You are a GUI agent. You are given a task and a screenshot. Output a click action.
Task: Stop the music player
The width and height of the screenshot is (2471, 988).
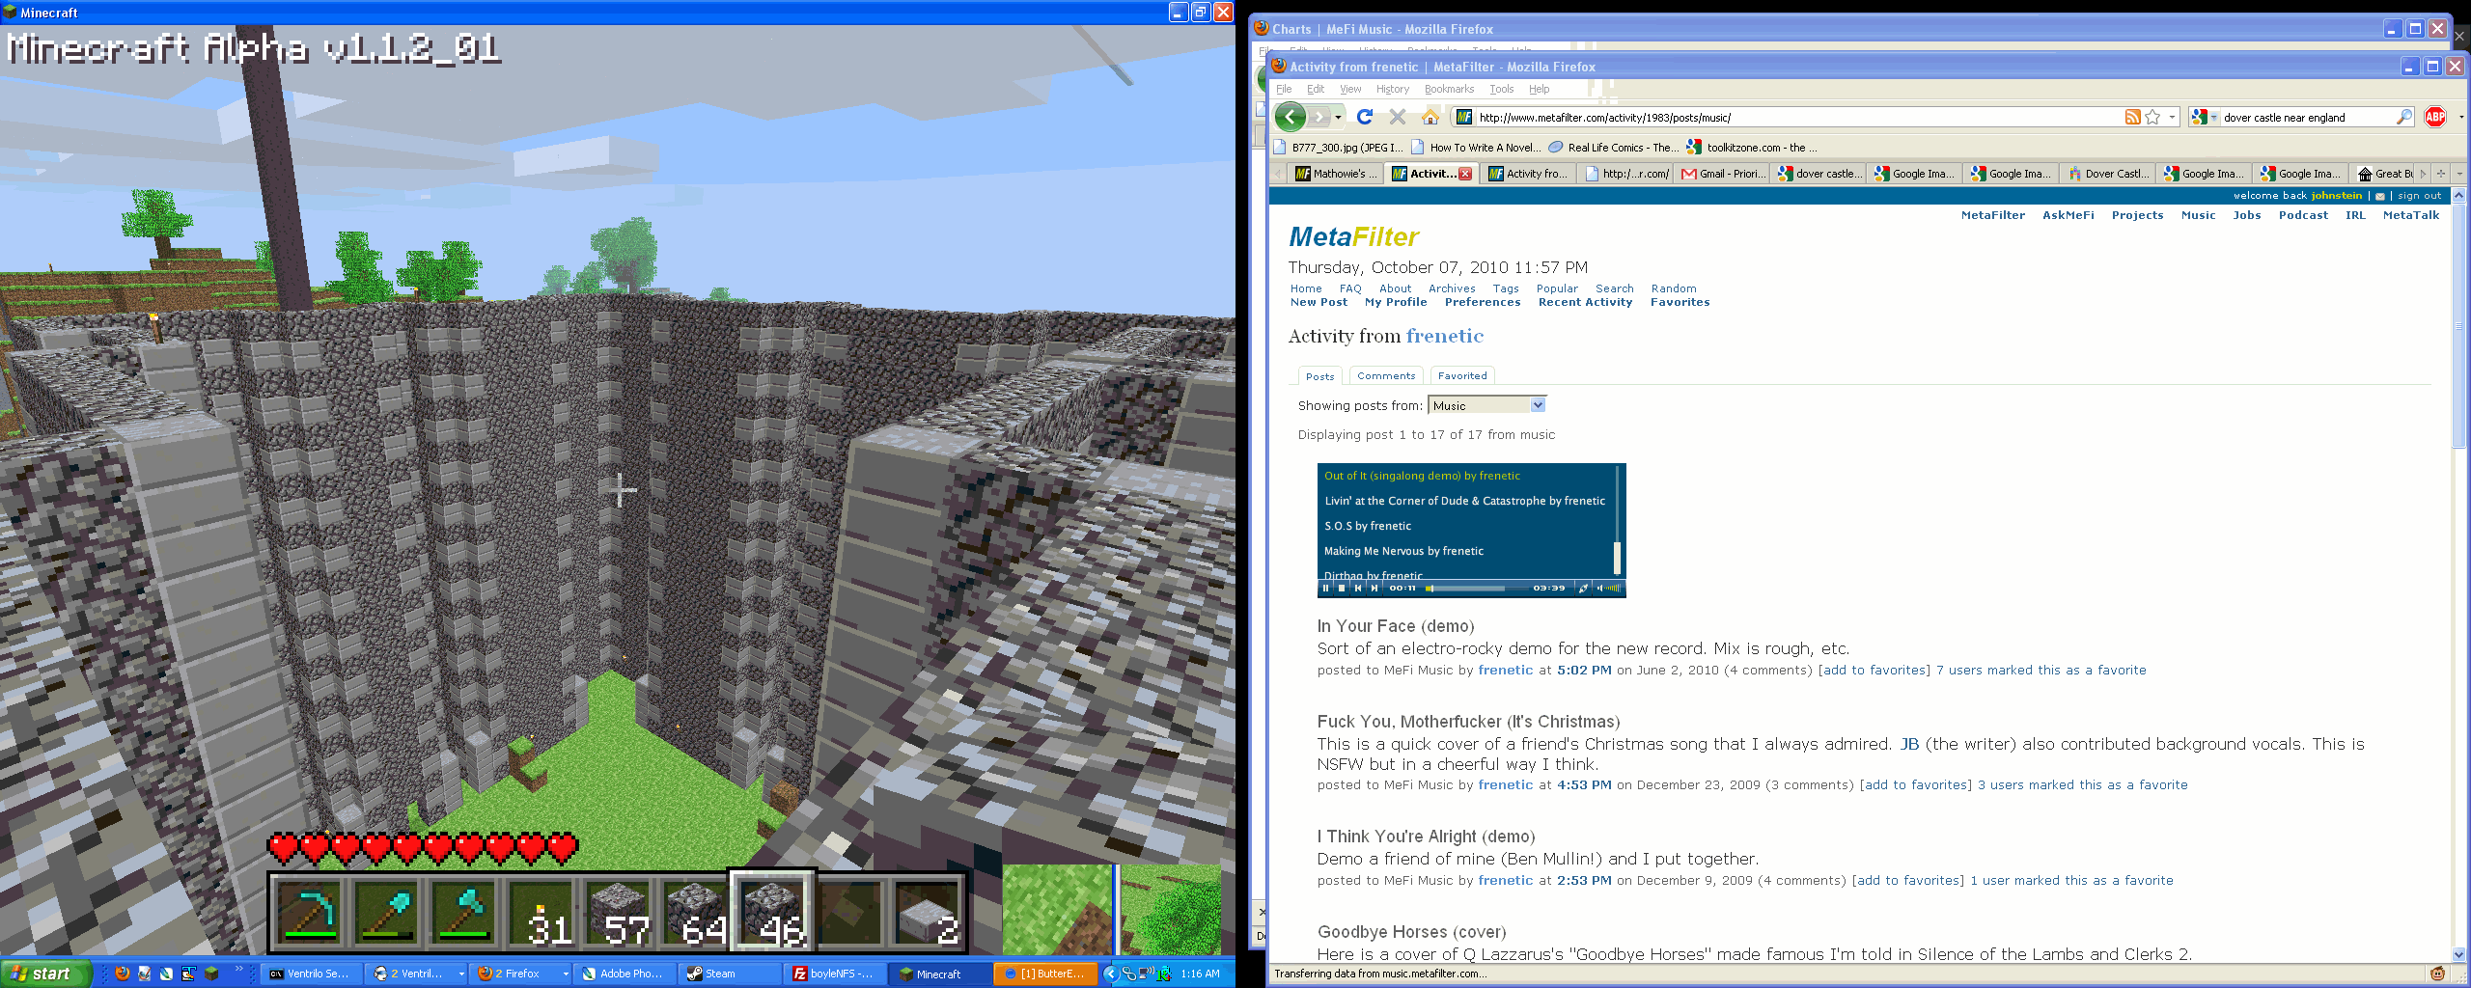coord(1342,588)
